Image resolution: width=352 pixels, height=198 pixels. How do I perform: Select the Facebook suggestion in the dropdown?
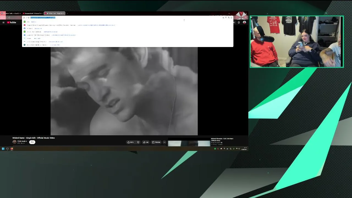pos(128,28)
